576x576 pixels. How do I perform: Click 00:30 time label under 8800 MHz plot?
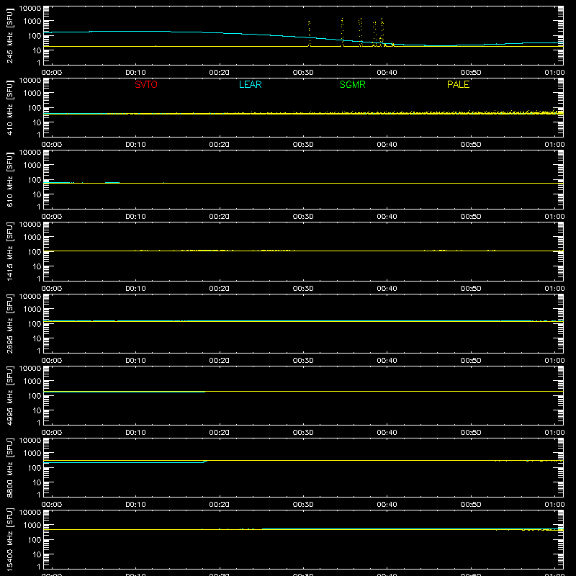coord(303,505)
